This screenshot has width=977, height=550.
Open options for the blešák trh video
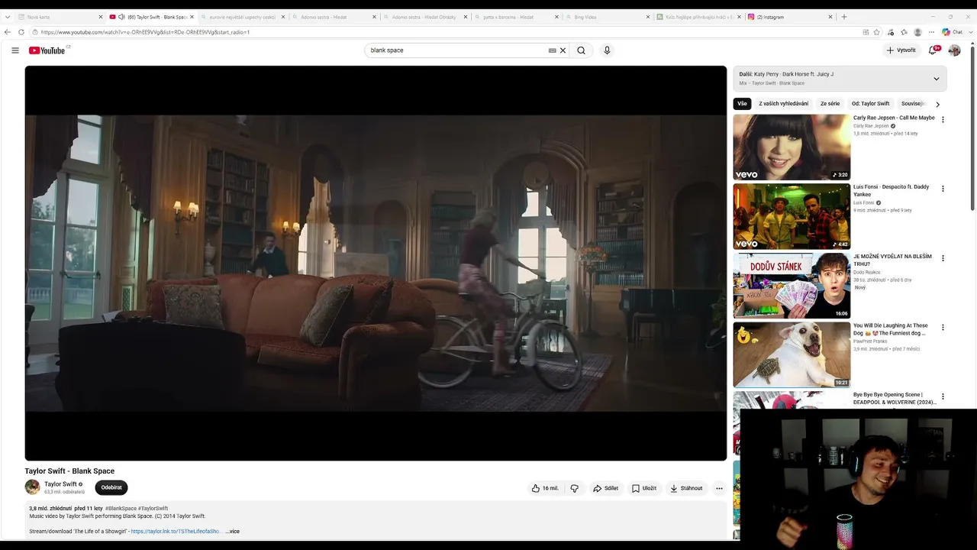tap(943, 258)
